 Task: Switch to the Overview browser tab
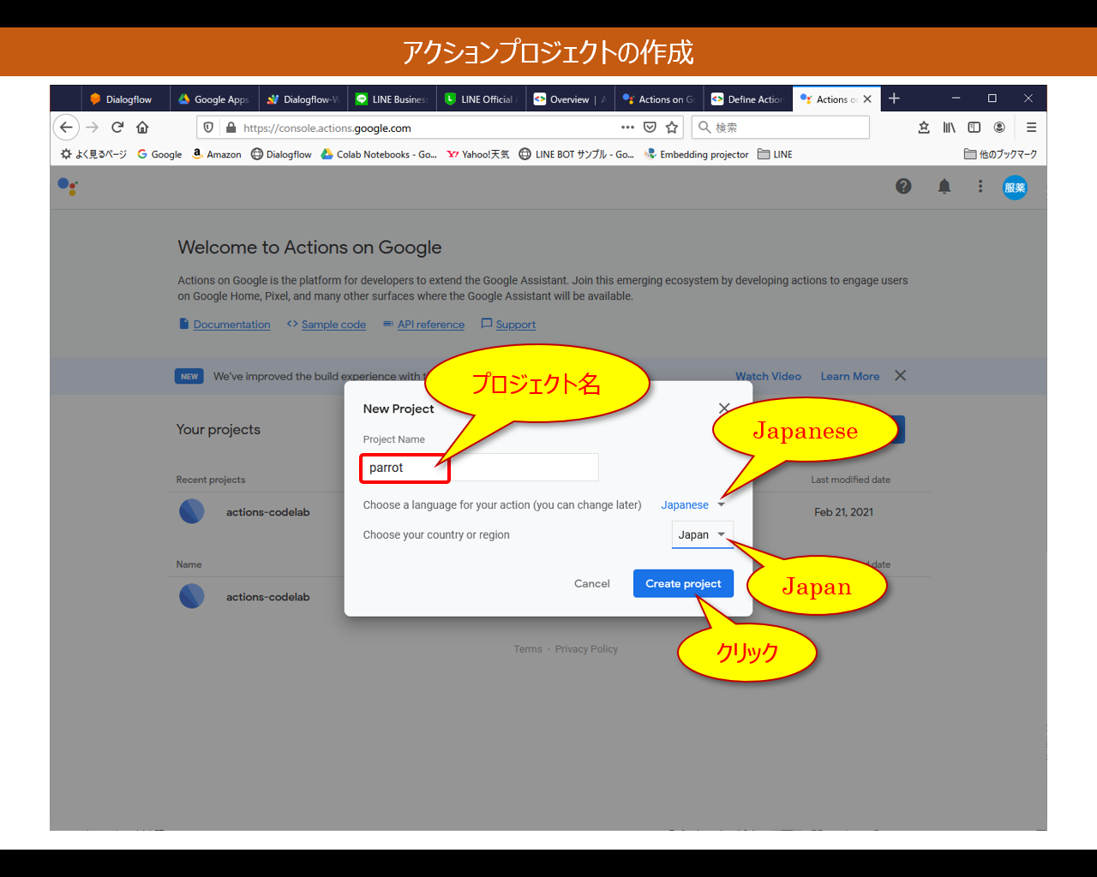[x=571, y=99]
